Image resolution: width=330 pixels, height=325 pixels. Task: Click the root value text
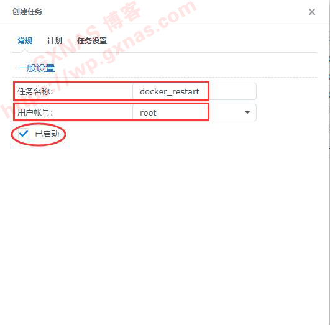pyautogui.click(x=148, y=113)
